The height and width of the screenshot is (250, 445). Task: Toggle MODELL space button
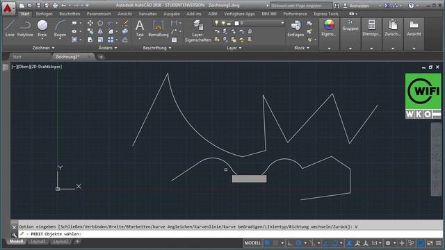(x=252, y=243)
